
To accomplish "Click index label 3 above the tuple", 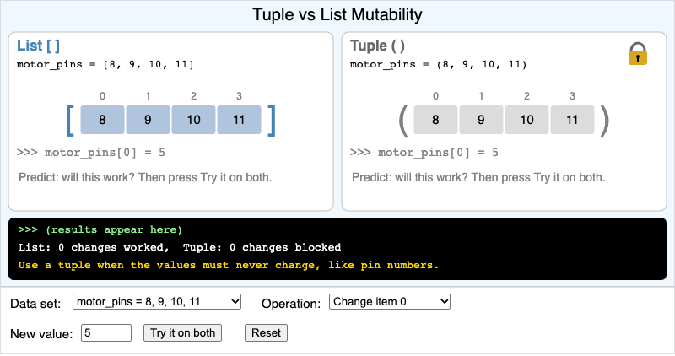I will click(572, 96).
